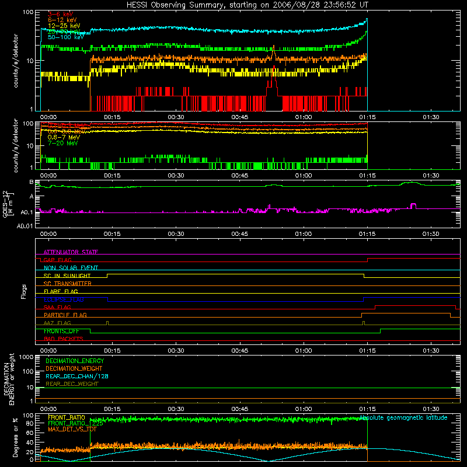Click the Degrees or % axis title
The height and width of the screenshot is (467, 467).
point(15,437)
